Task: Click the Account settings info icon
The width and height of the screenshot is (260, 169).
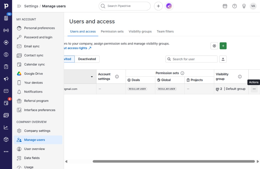Action: 117,77
